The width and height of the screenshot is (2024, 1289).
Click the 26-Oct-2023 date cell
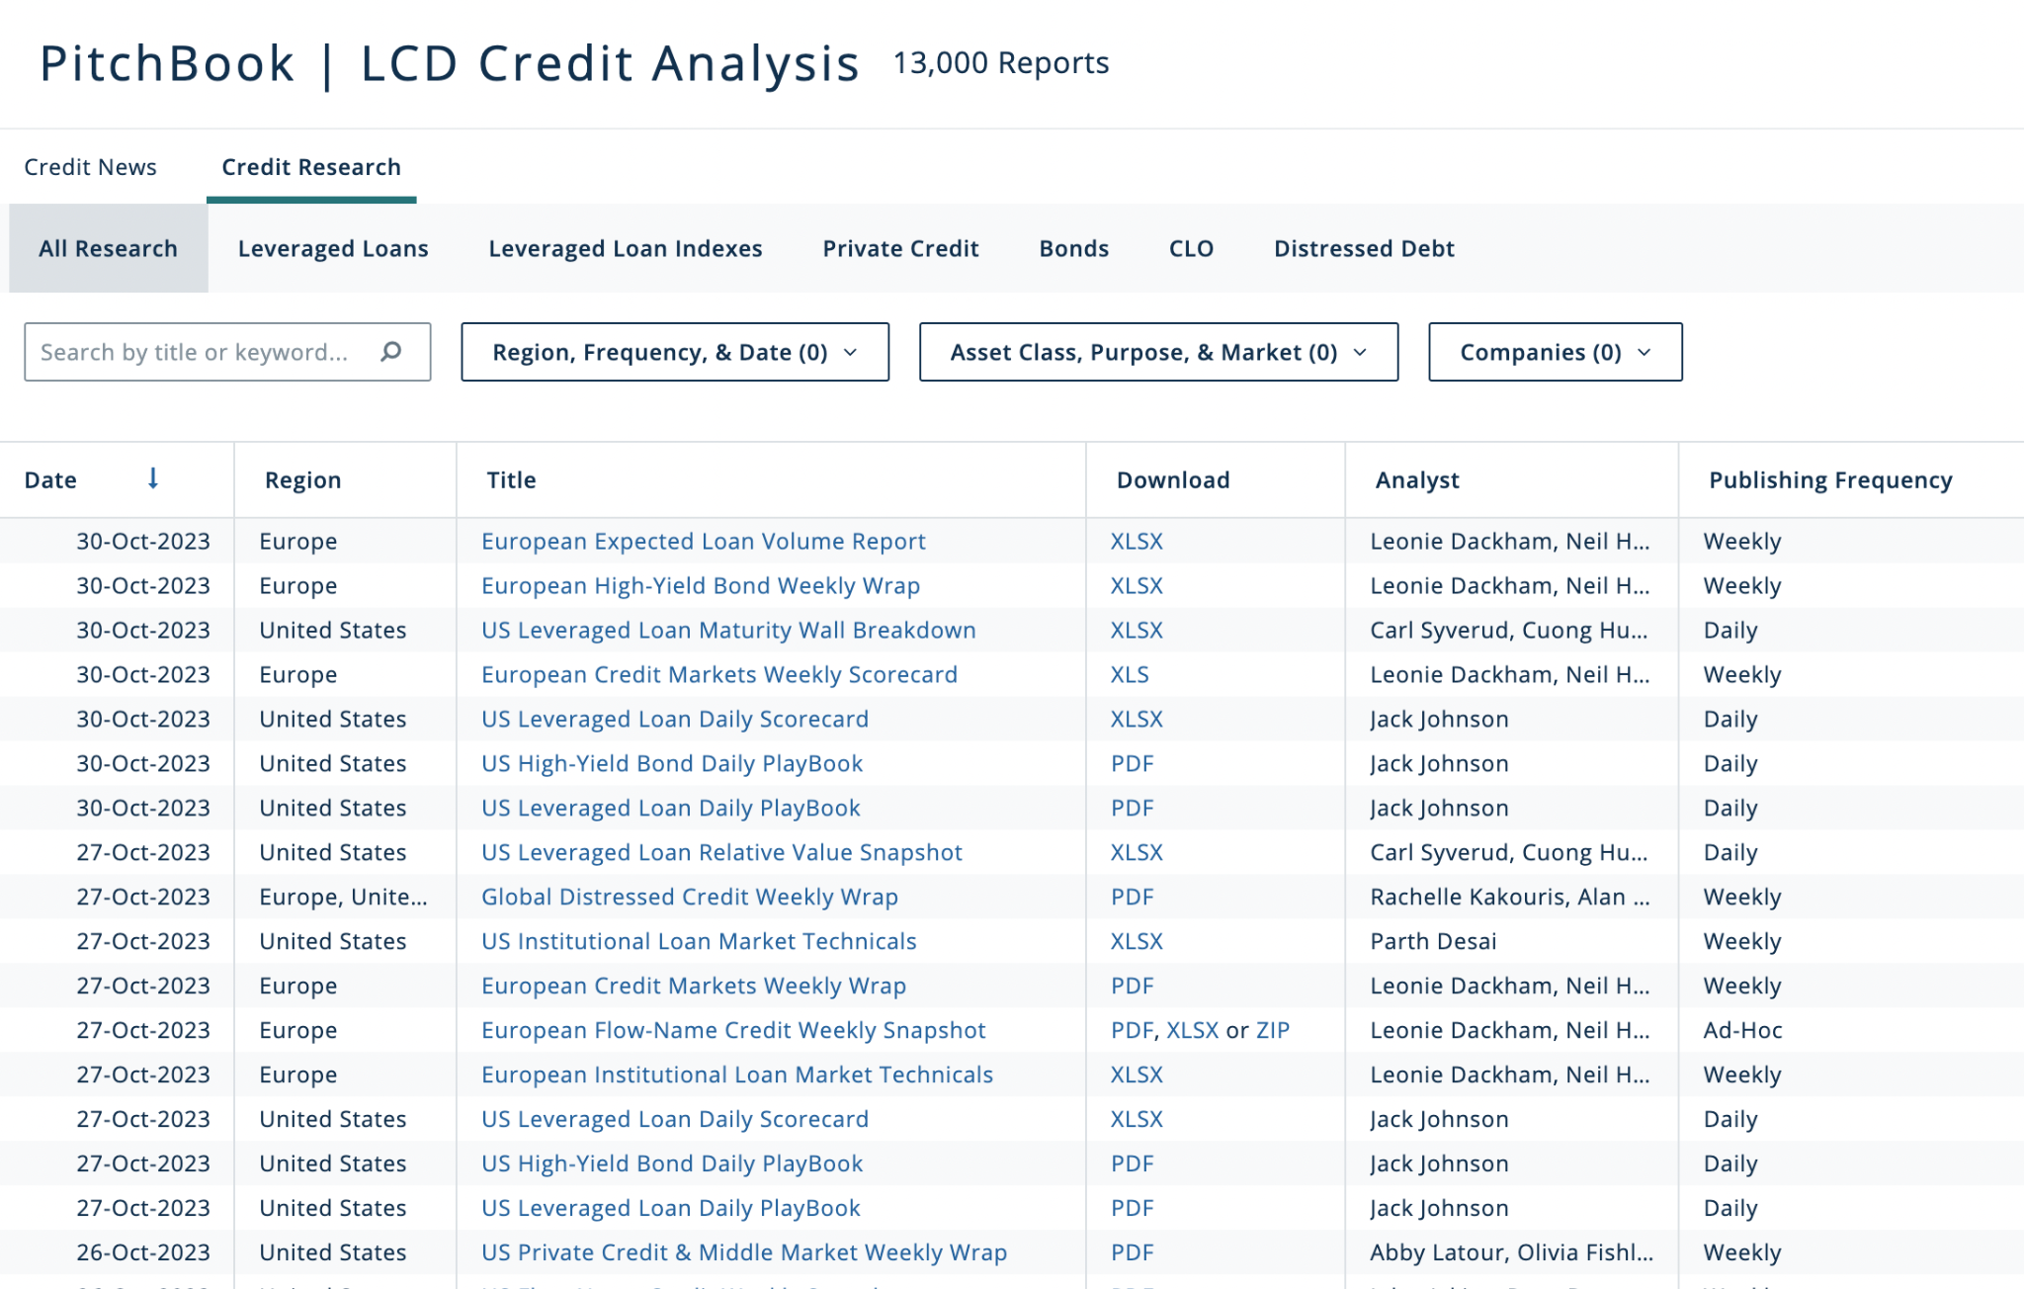(143, 1253)
